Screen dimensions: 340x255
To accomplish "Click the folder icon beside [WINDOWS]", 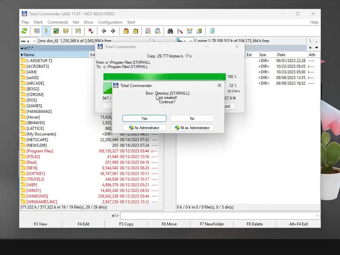I will click(x=23, y=196).
